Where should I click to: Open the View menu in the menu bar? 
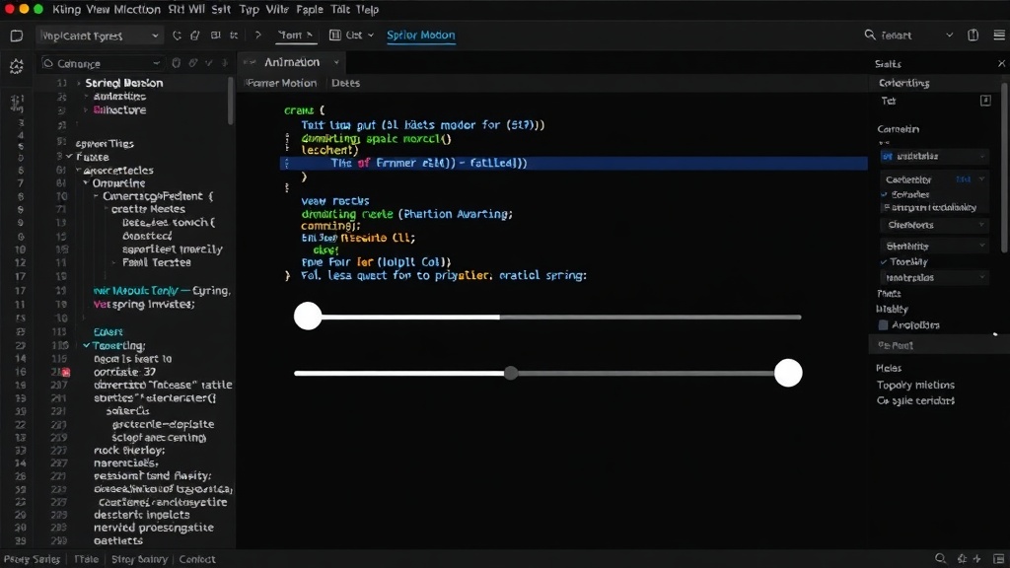(98, 10)
